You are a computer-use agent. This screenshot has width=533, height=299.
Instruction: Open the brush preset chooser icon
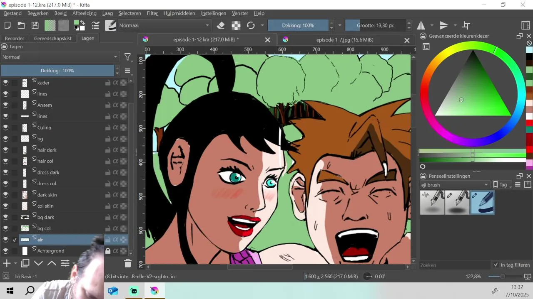110,25
